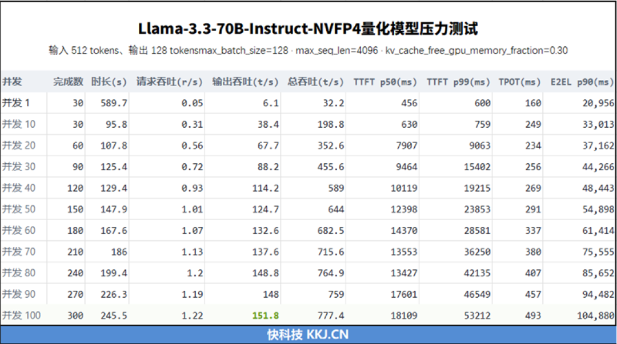This screenshot has height=344, width=617.
Task: Click request throughput value 1.22
Action: click(x=192, y=315)
